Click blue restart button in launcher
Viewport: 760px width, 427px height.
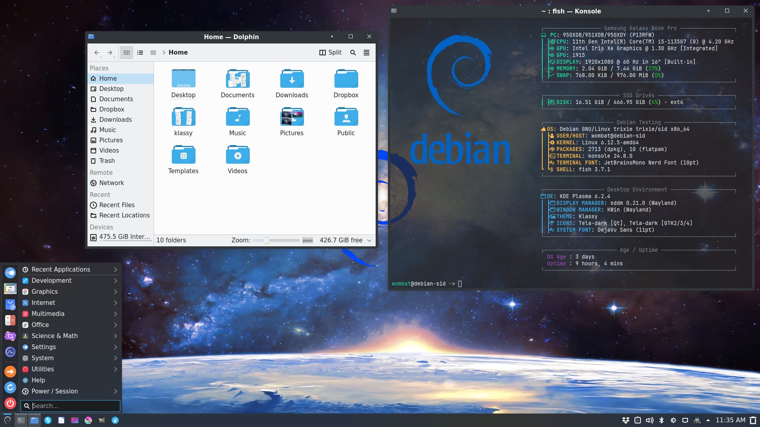[x=10, y=387]
